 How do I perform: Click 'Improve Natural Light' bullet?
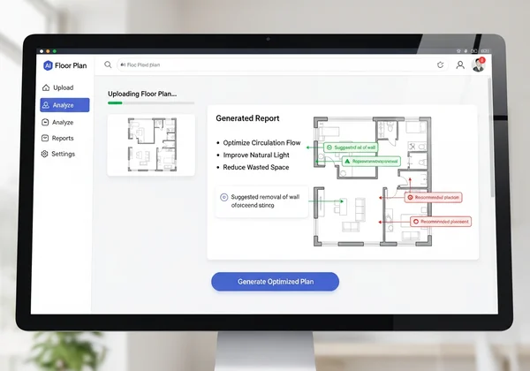click(256, 155)
